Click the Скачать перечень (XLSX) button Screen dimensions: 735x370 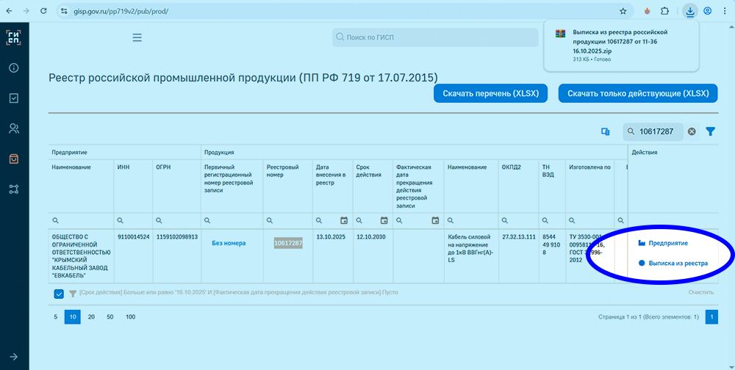click(x=490, y=94)
